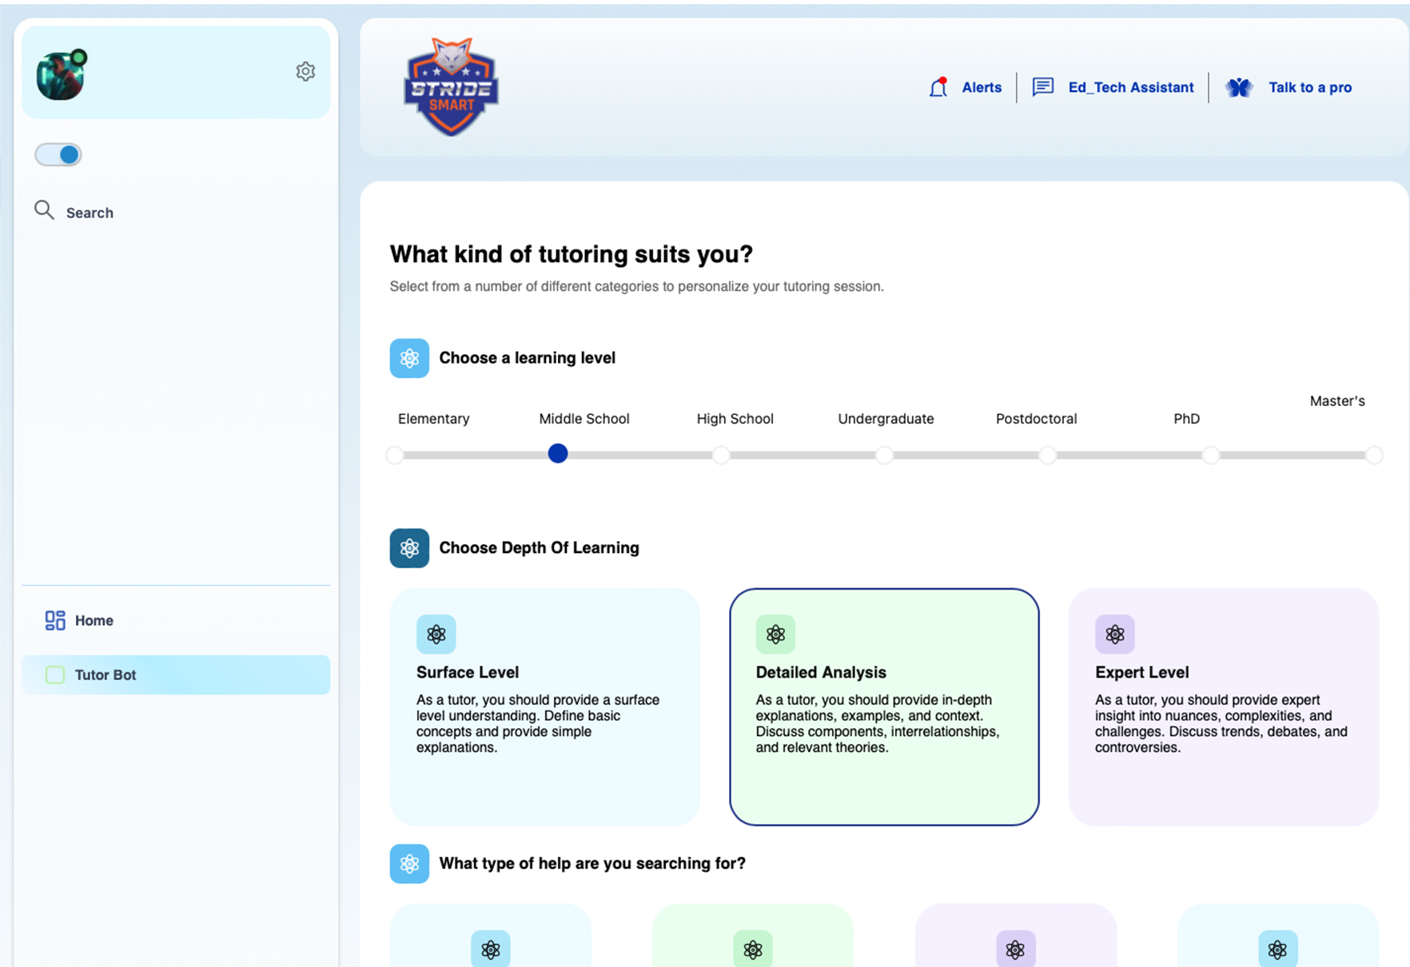Choose the Surface Level depth card
Viewport: 1410px width, 967px height.
pos(545,707)
